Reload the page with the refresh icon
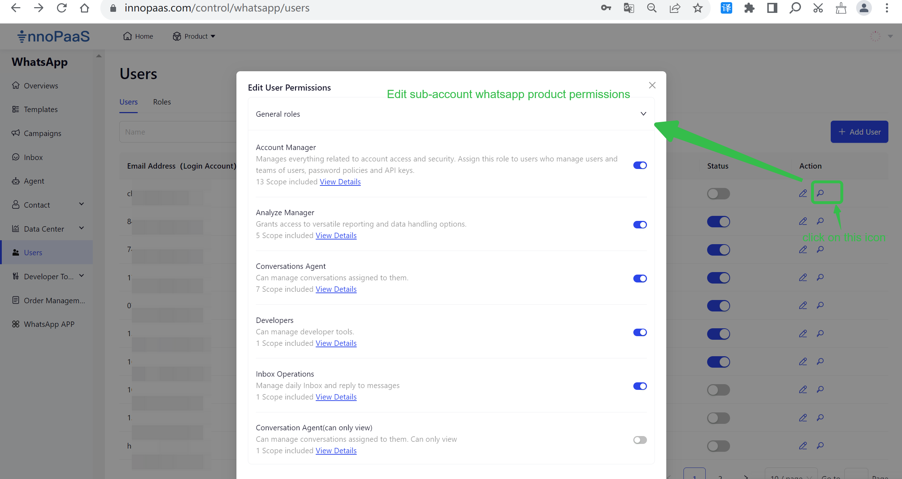Screen dimensions: 902x479 click(62, 8)
